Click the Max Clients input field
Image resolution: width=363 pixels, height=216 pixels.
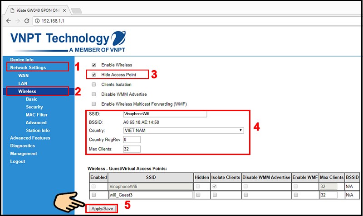pyautogui.click(x=132, y=149)
